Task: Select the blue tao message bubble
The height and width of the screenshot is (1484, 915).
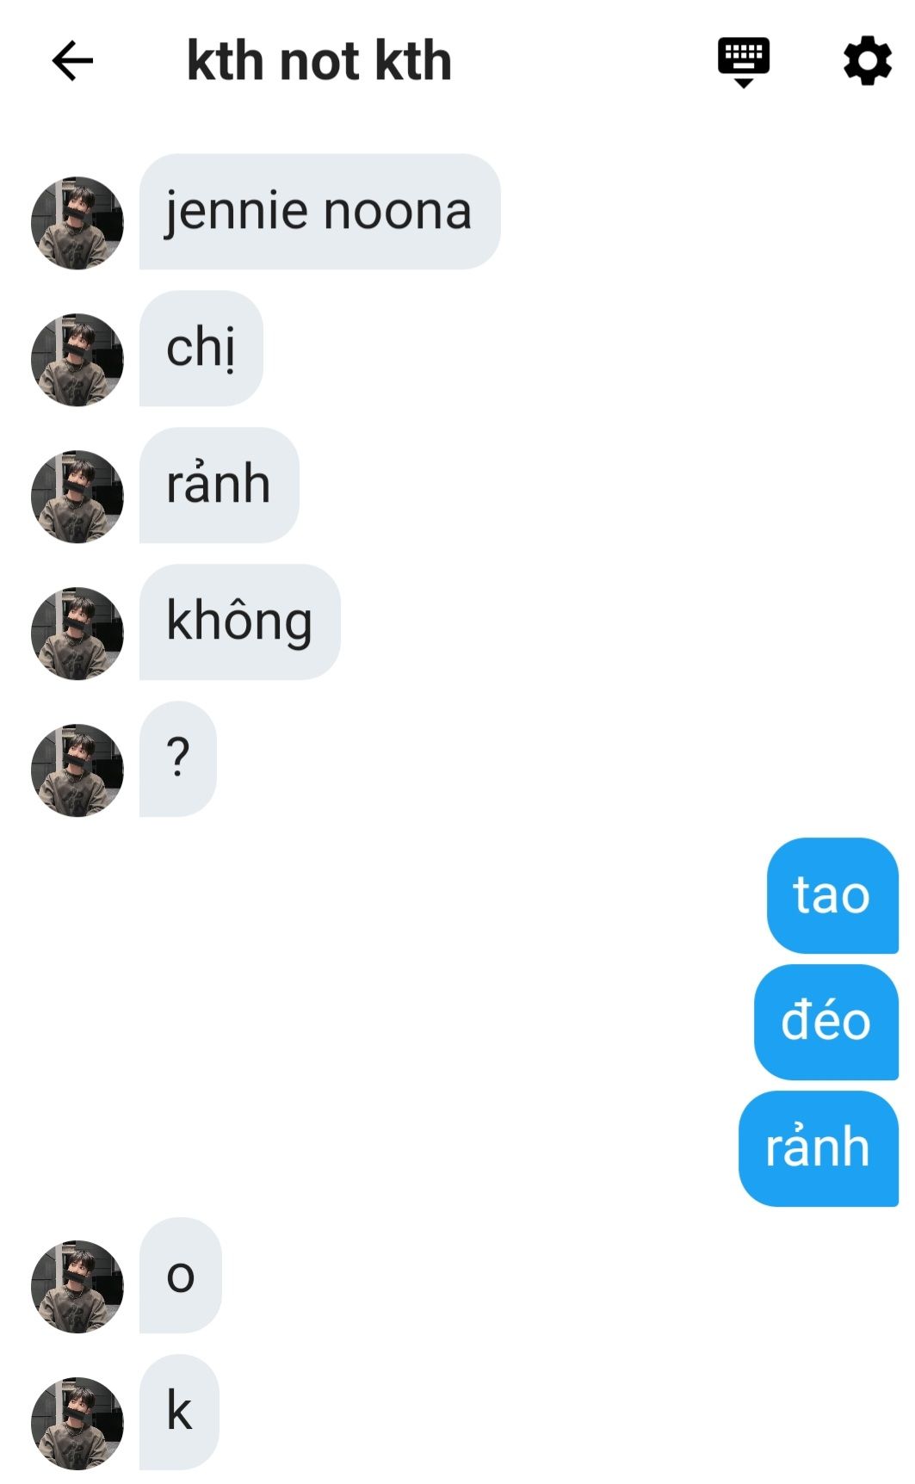Action: pos(832,896)
